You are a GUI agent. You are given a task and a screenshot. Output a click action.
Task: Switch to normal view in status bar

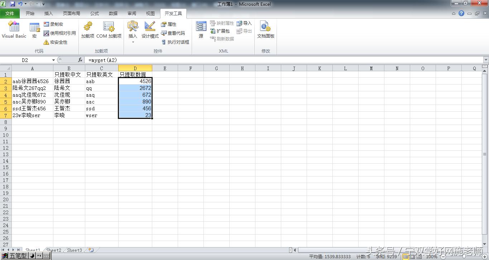click(406, 256)
